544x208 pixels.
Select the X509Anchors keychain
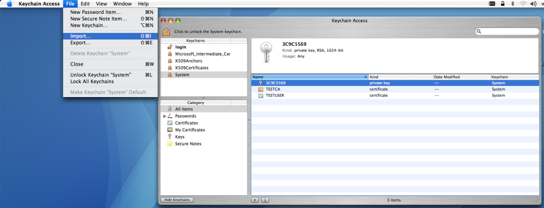tap(204, 61)
